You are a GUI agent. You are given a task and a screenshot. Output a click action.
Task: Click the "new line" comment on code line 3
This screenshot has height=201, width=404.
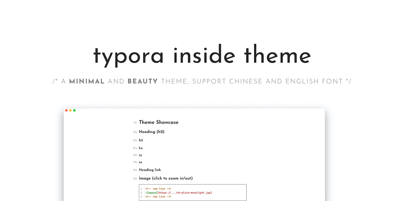[158, 197]
